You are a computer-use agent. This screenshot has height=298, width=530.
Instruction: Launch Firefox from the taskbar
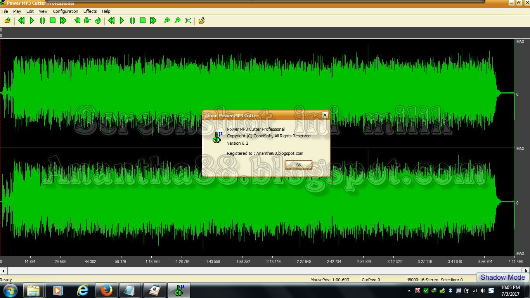pos(106,290)
